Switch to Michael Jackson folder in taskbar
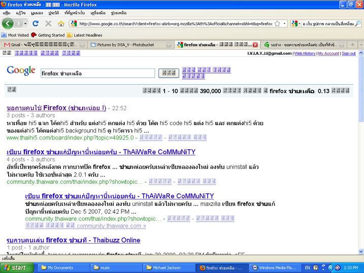This screenshot has width=364, height=273. [x=169, y=267]
